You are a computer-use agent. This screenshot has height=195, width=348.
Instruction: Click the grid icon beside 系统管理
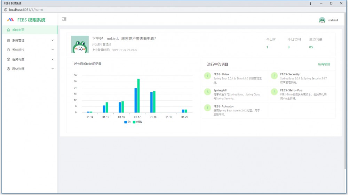tap(8, 40)
